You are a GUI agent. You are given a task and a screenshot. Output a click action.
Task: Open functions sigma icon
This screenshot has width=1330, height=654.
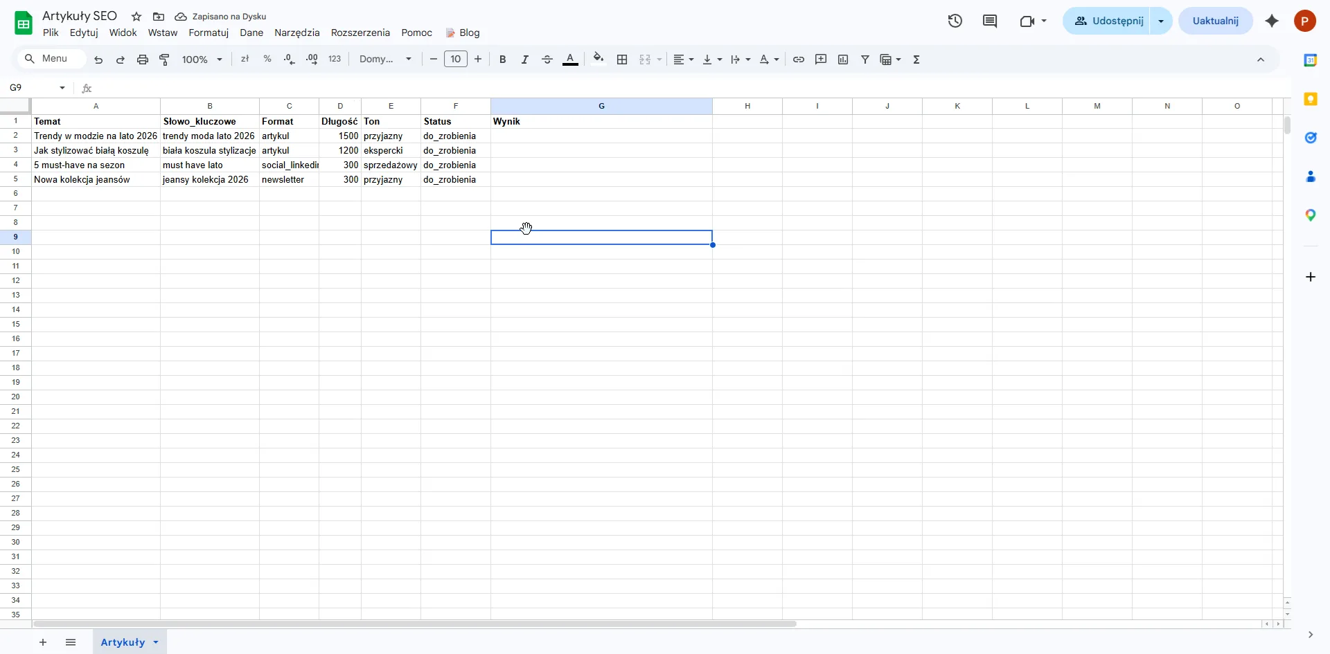coord(916,60)
